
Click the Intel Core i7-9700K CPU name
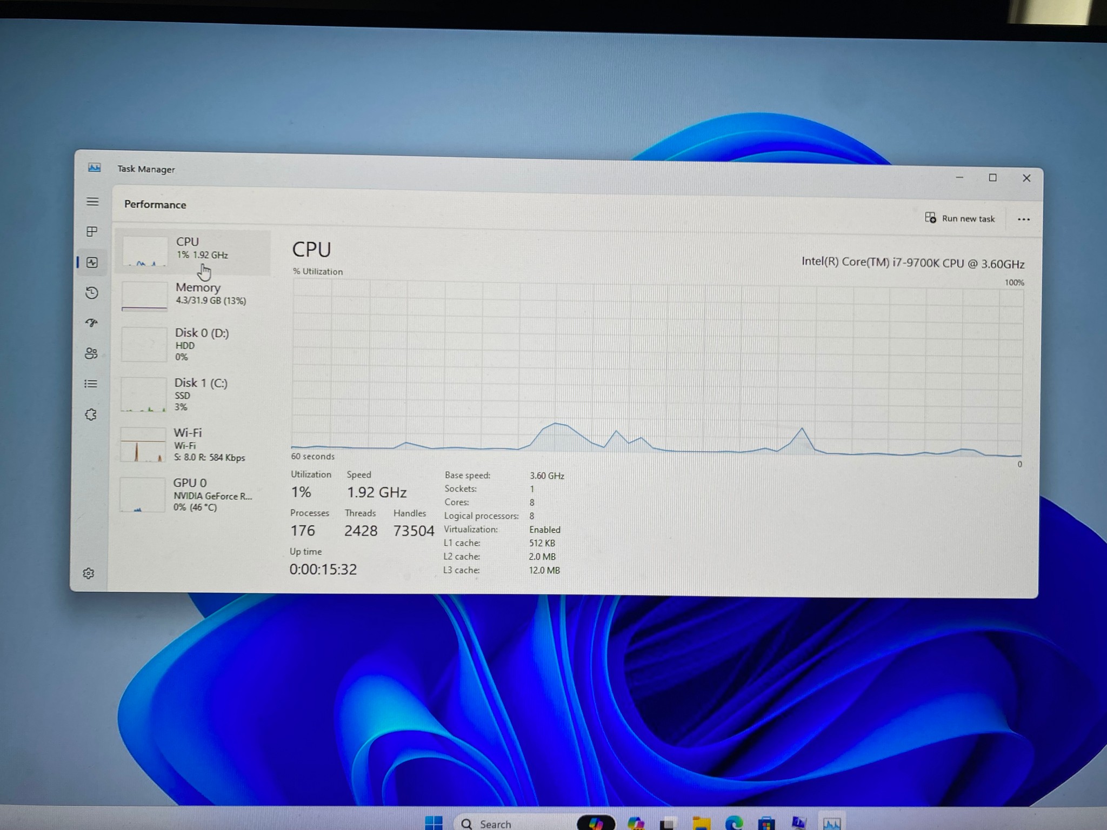click(x=913, y=263)
